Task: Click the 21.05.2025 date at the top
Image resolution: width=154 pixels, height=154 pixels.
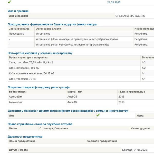Action: [x=114, y=2]
